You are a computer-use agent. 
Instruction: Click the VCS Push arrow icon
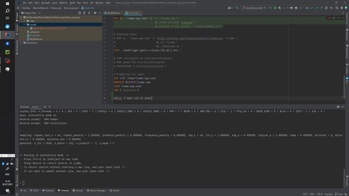pyautogui.click(x=321, y=8)
